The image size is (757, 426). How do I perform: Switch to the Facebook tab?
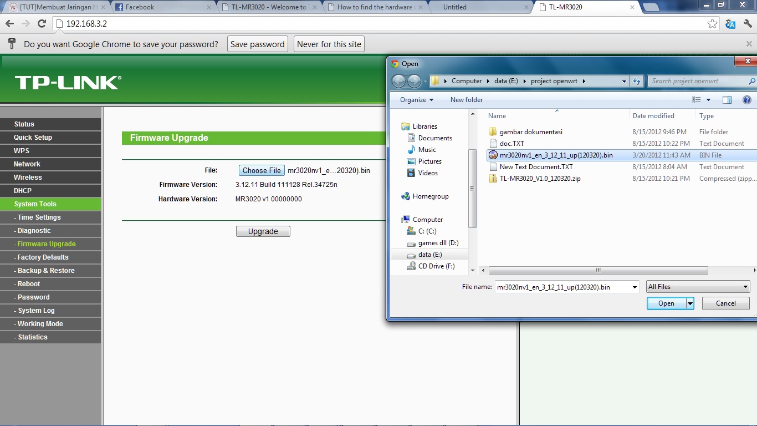163,7
